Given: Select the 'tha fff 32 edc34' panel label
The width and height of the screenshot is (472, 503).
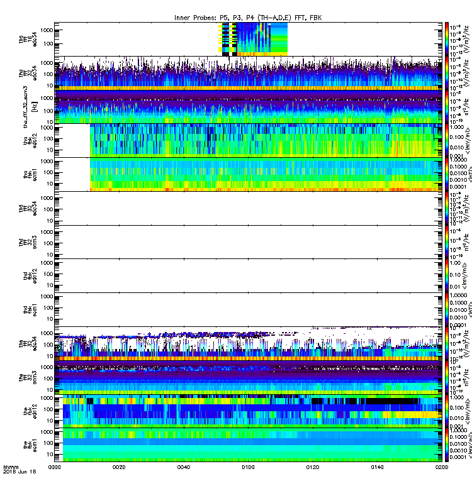Looking at the screenshot, I should [28, 73].
